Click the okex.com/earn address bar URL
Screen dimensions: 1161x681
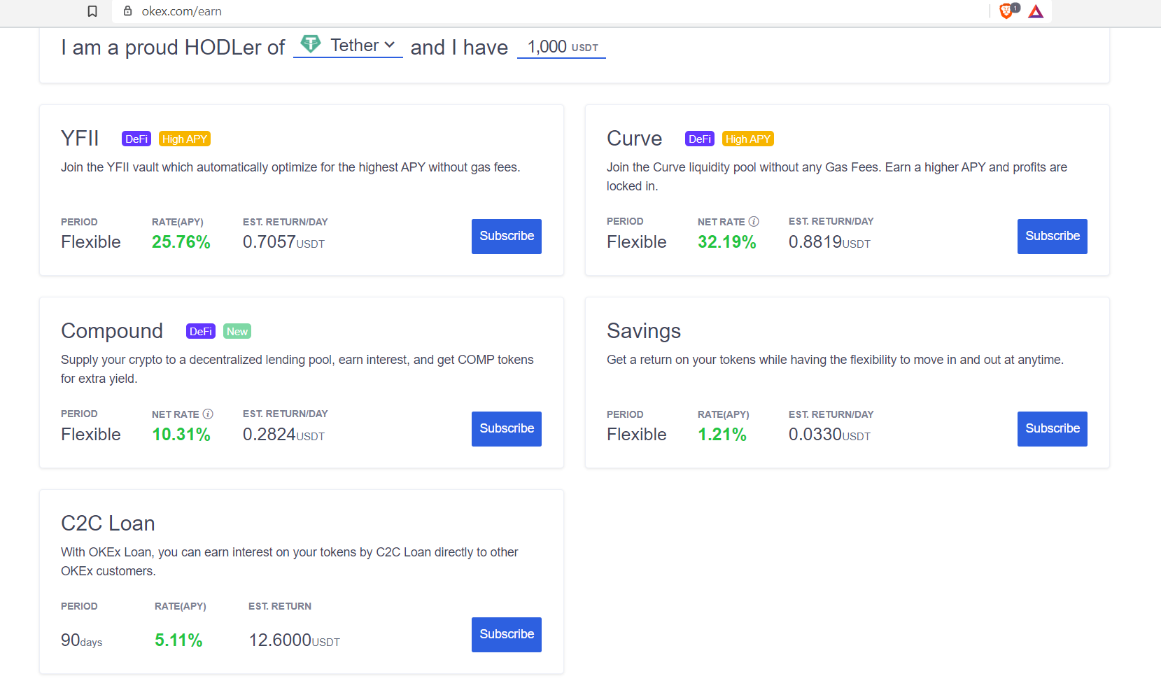click(182, 11)
